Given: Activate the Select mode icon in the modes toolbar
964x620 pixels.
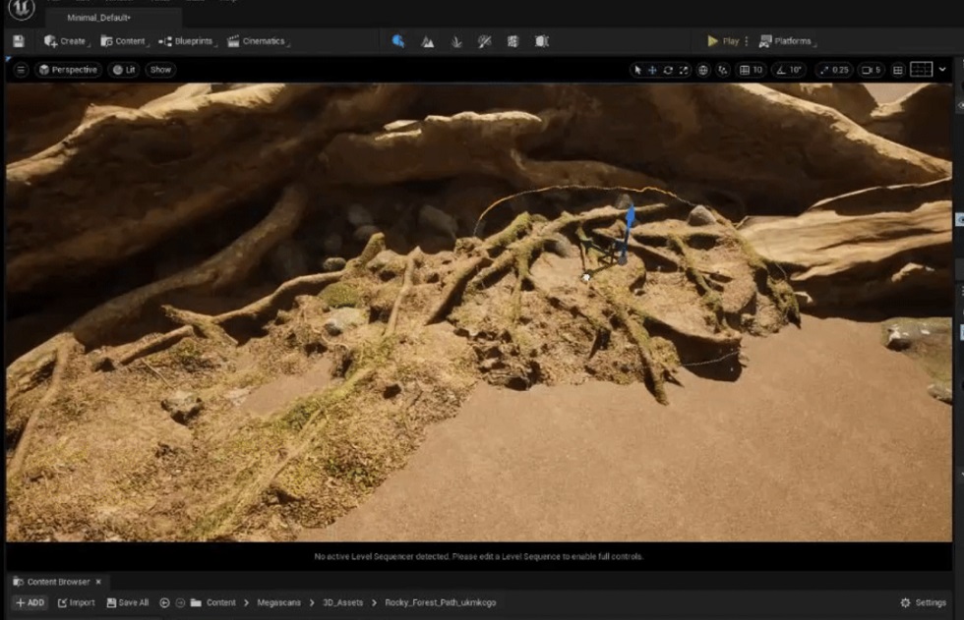Looking at the screenshot, I should pyautogui.click(x=398, y=41).
